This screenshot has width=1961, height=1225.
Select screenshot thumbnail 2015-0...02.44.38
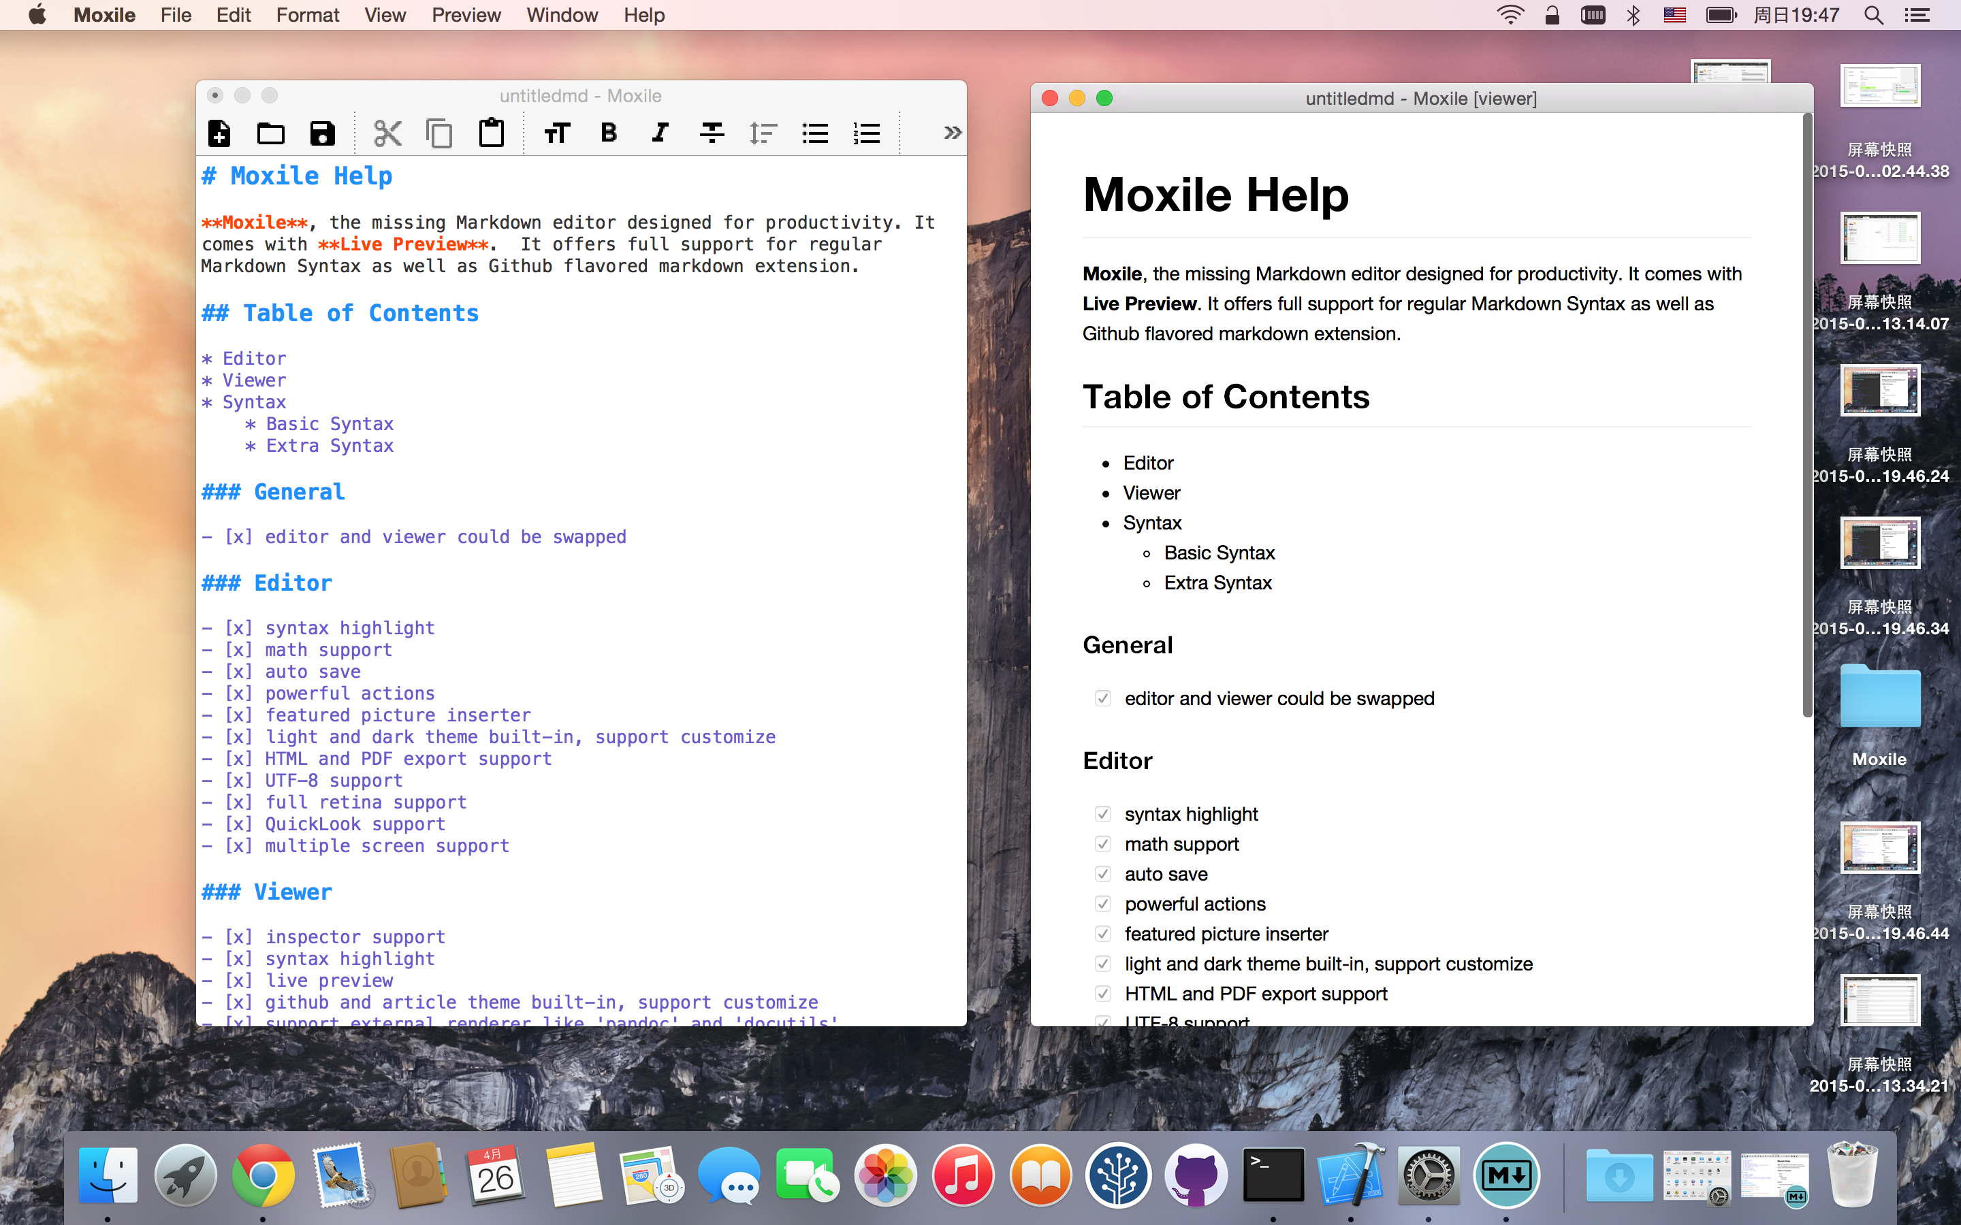pos(1880,85)
